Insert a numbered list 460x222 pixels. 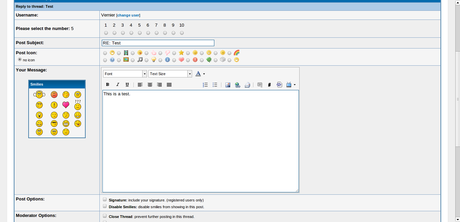click(x=205, y=85)
